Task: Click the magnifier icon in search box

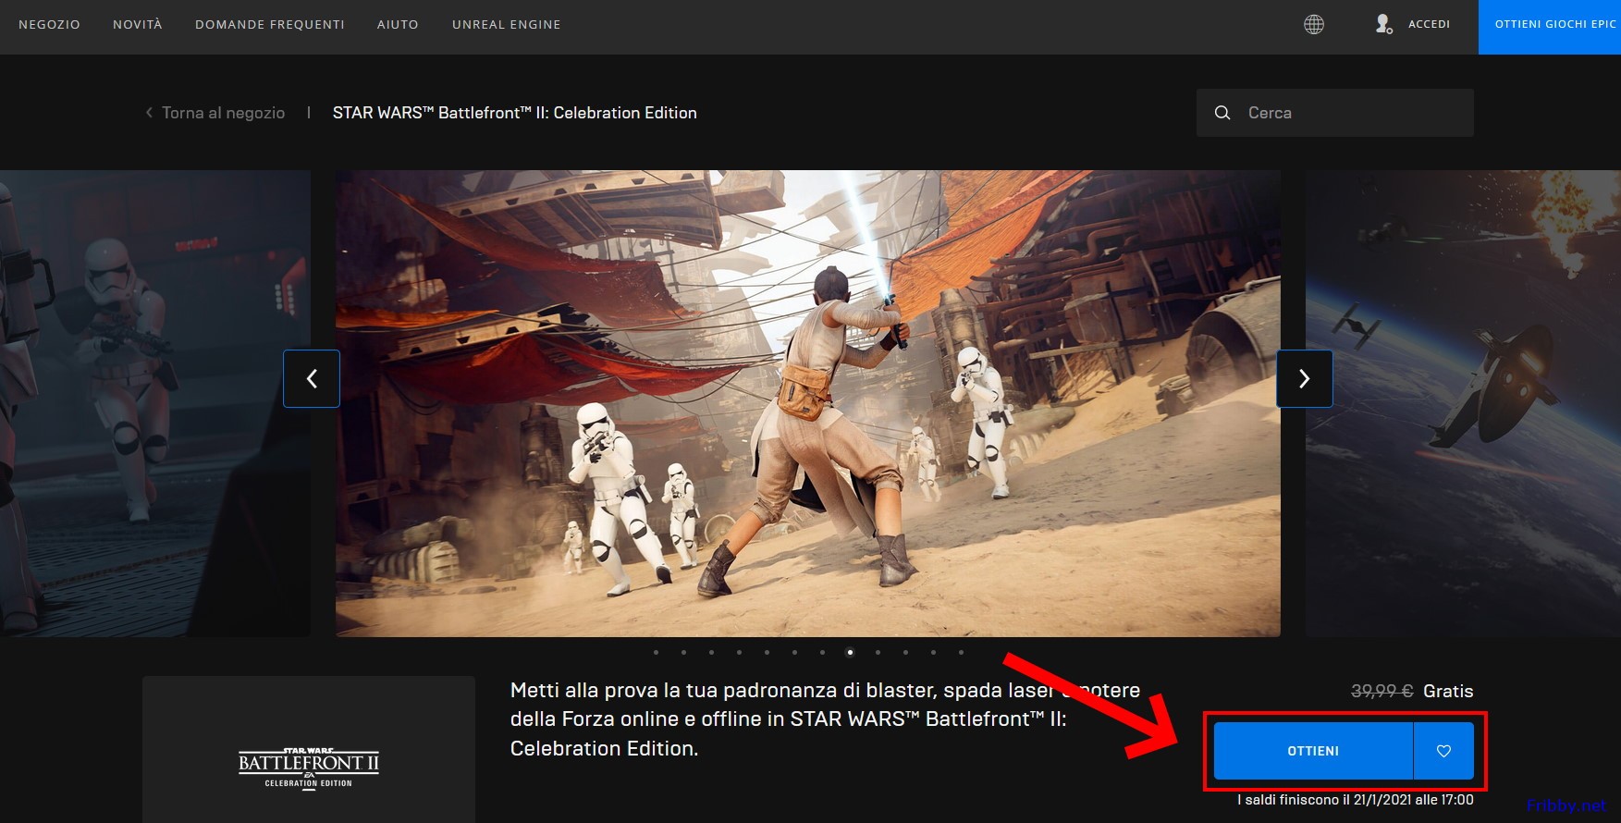Action: [1222, 113]
